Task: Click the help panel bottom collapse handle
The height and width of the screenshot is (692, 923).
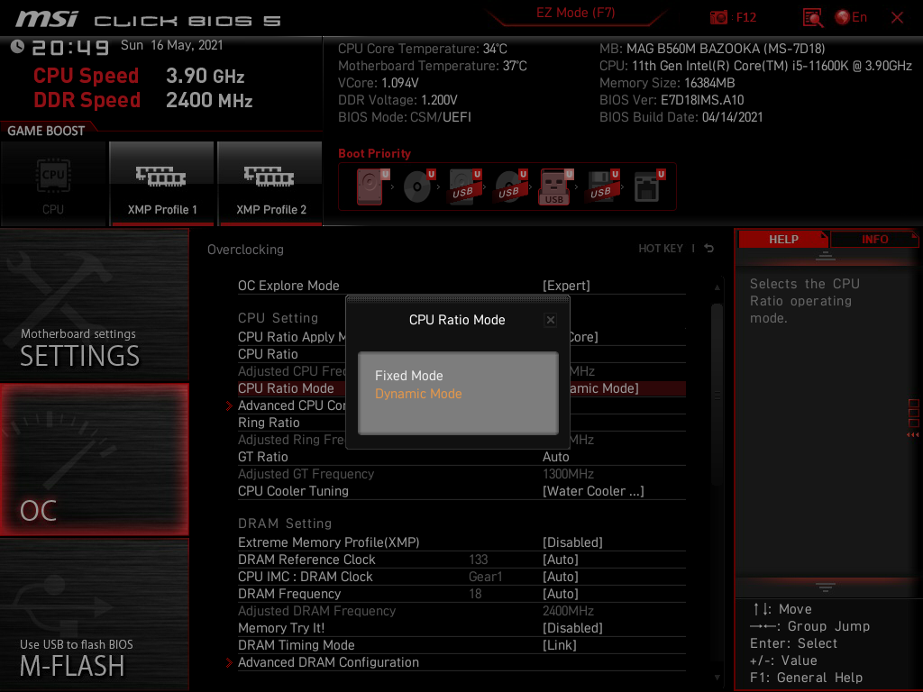Action: [826, 587]
